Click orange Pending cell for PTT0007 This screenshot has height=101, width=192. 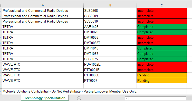click(162, 80)
